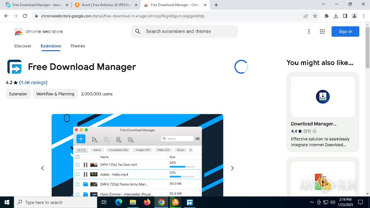Open the Chrome taskbar icon
Image resolution: width=370 pixels, height=208 pixels.
point(161,202)
